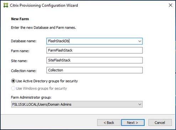Click the New Farm heading text
Viewport: 176px width, 130px height.
[20, 19]
